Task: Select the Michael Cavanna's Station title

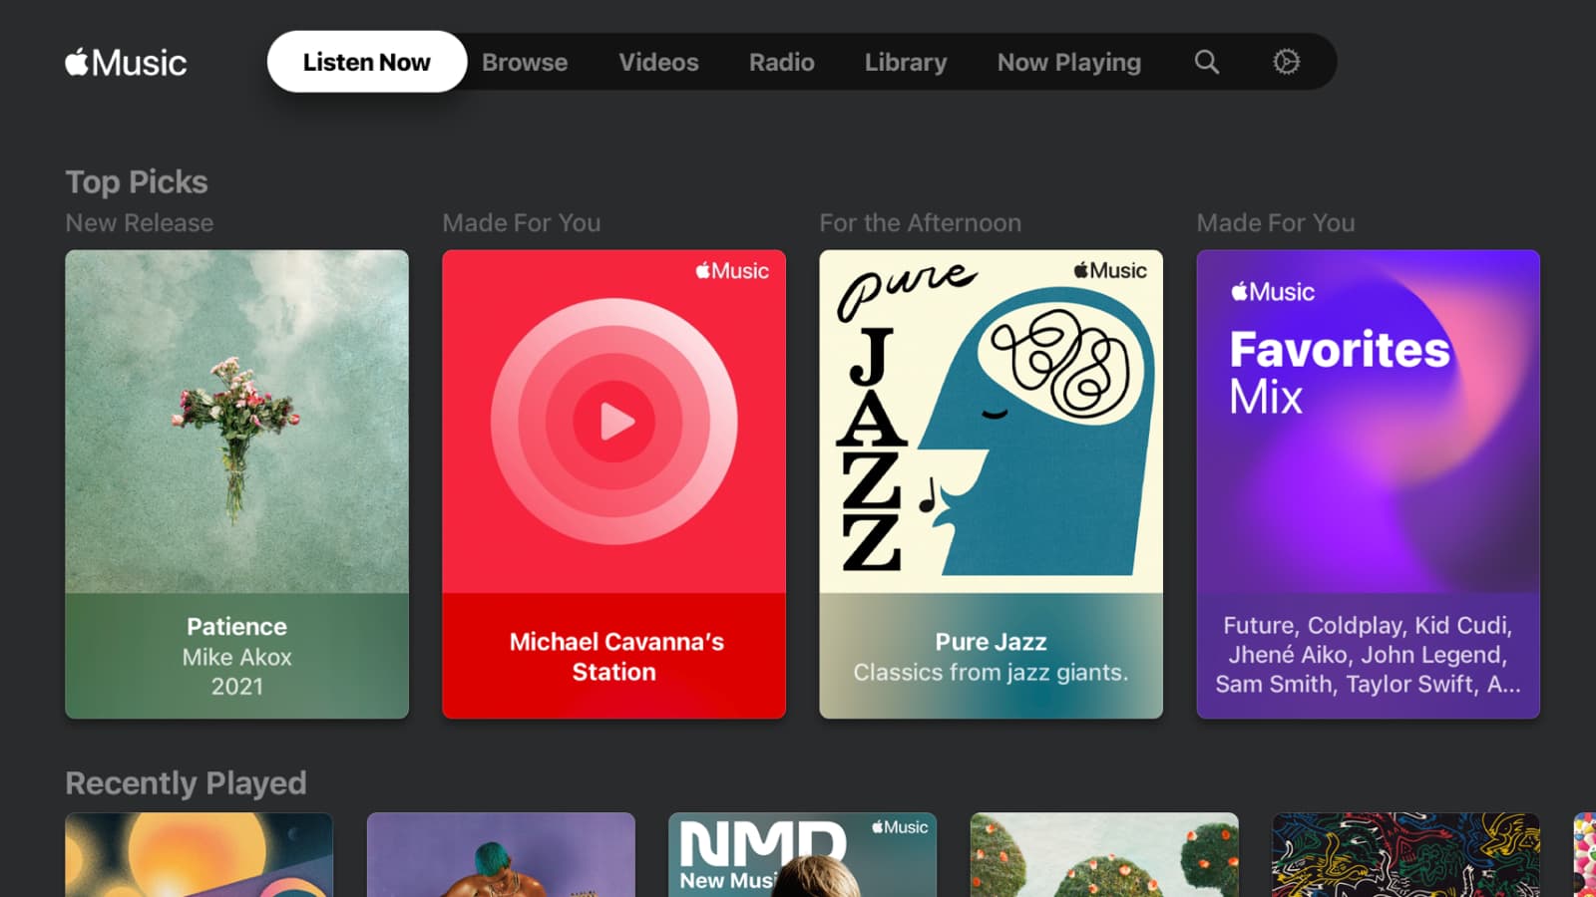Action: point(614,656)
